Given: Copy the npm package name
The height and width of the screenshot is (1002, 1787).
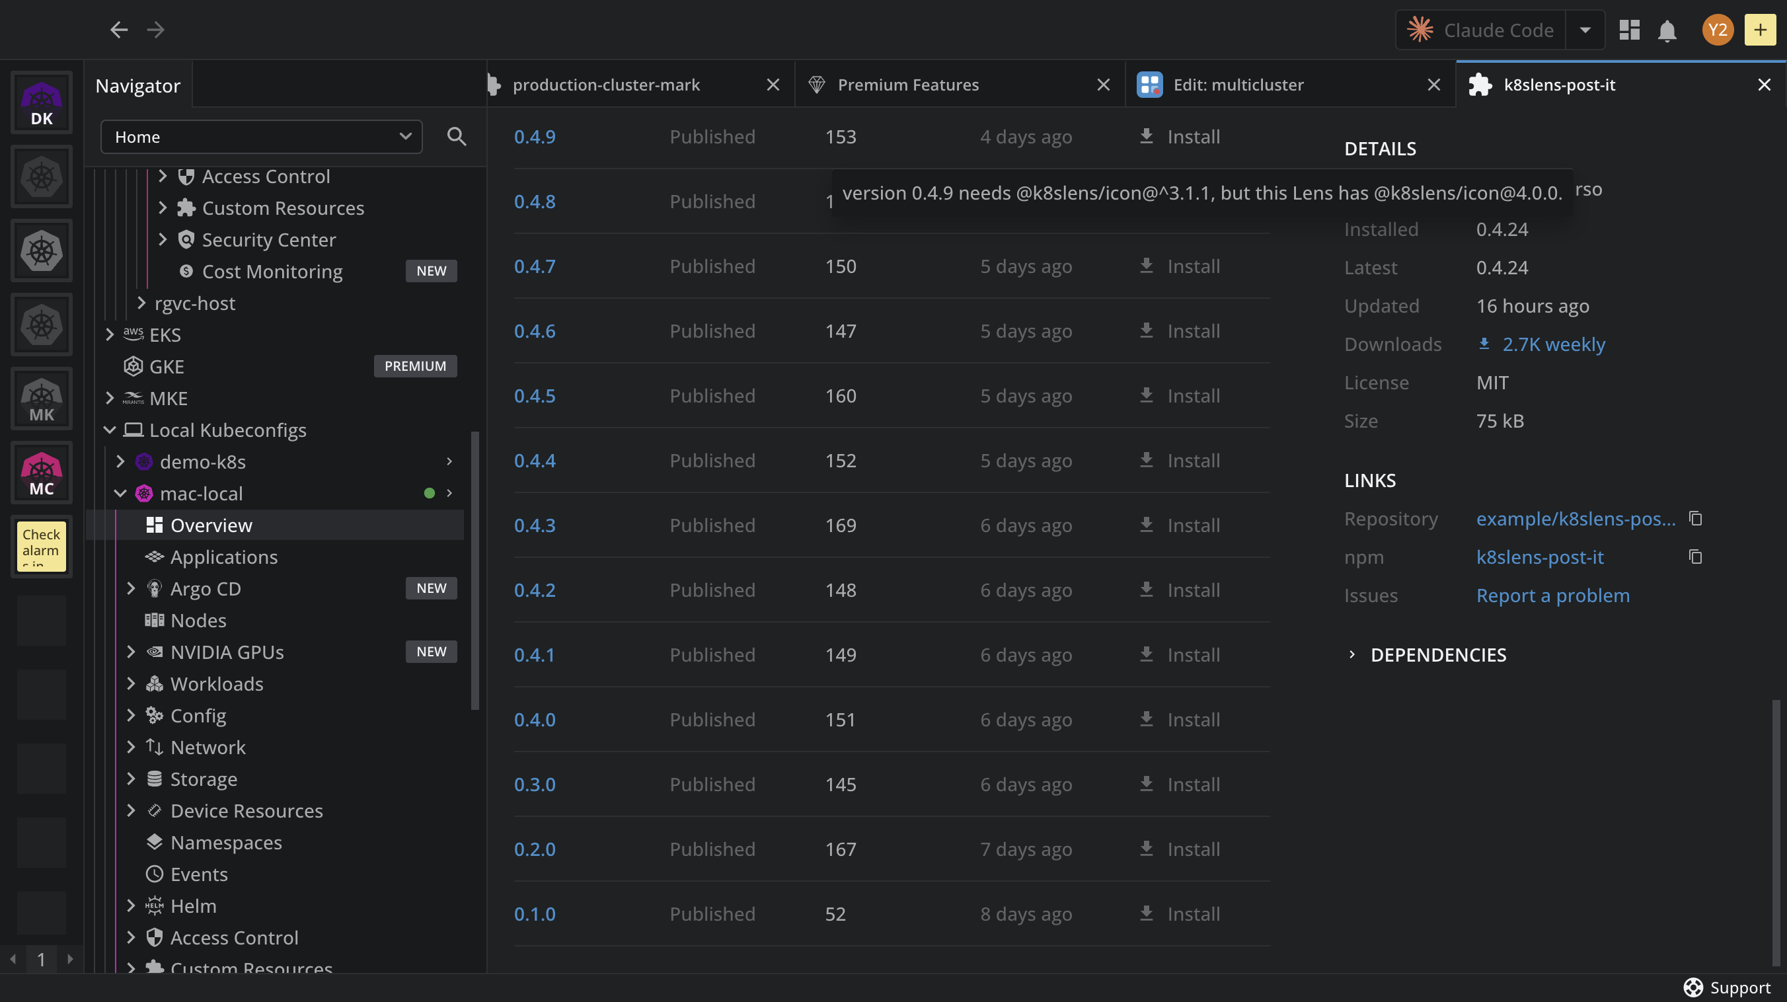Looking at the screenshot, I should click(x=1695, y=557).
